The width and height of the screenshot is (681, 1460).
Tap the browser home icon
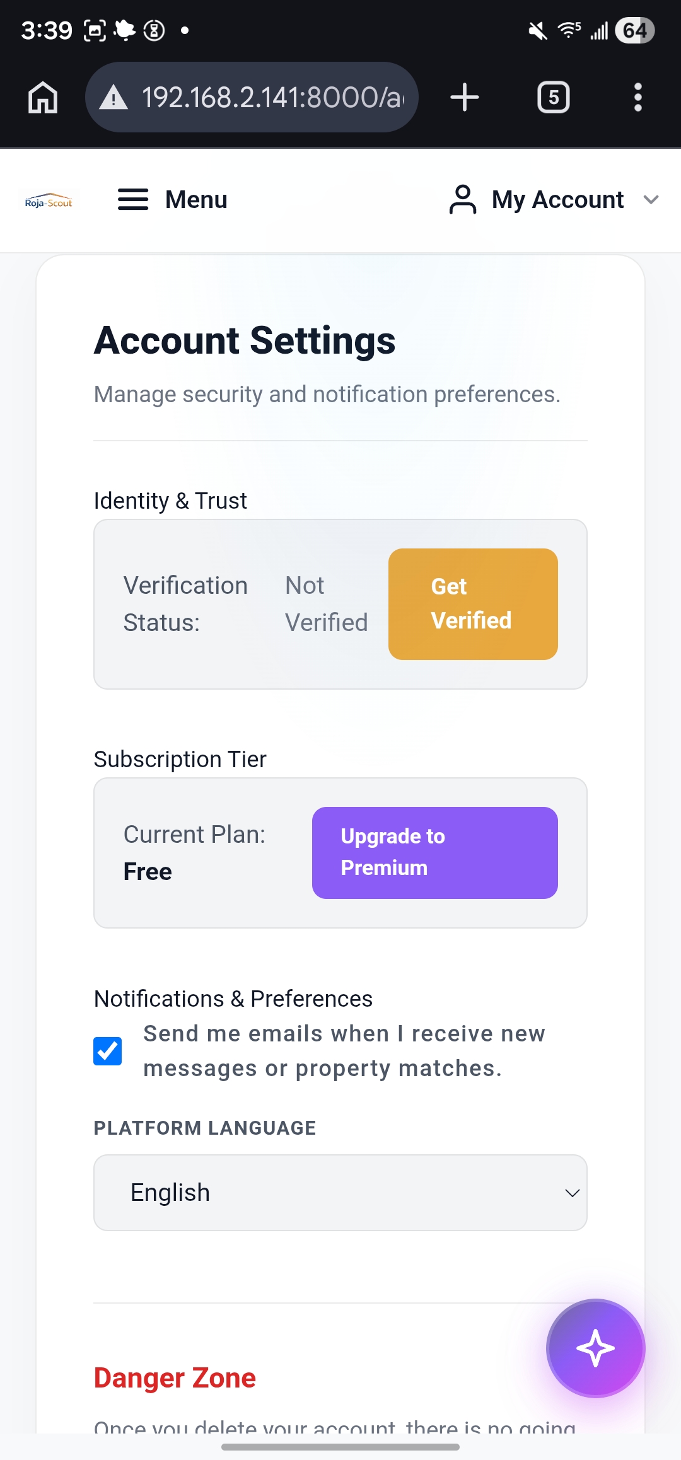(x=43, y=98)
